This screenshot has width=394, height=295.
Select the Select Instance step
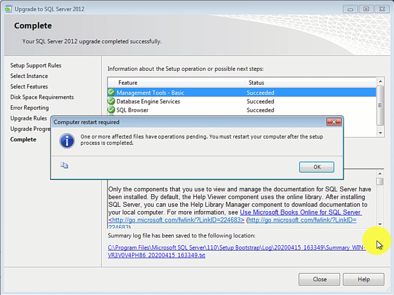pos(29,76)
